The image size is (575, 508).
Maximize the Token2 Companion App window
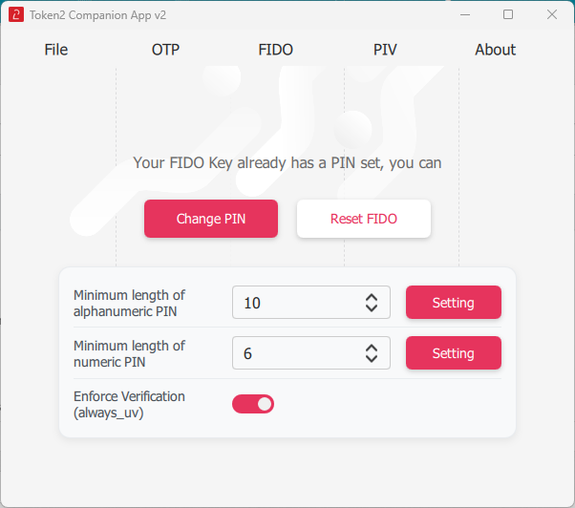(x=508, y=15)
